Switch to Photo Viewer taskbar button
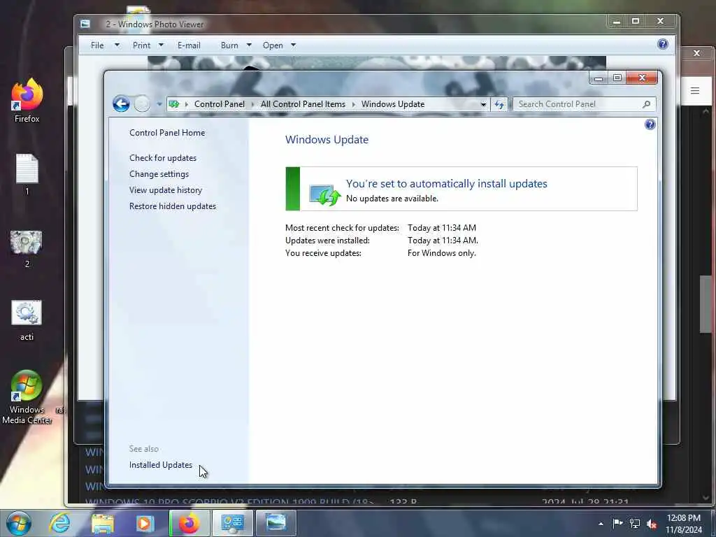Viewport: 716px width, 537px height. (275, 523)
